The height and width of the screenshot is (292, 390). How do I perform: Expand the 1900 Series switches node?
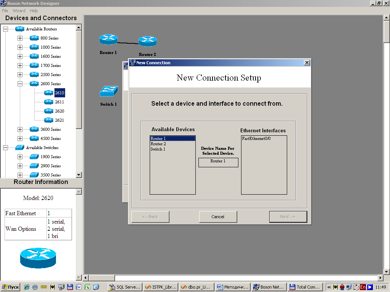(x=20, y=157)
